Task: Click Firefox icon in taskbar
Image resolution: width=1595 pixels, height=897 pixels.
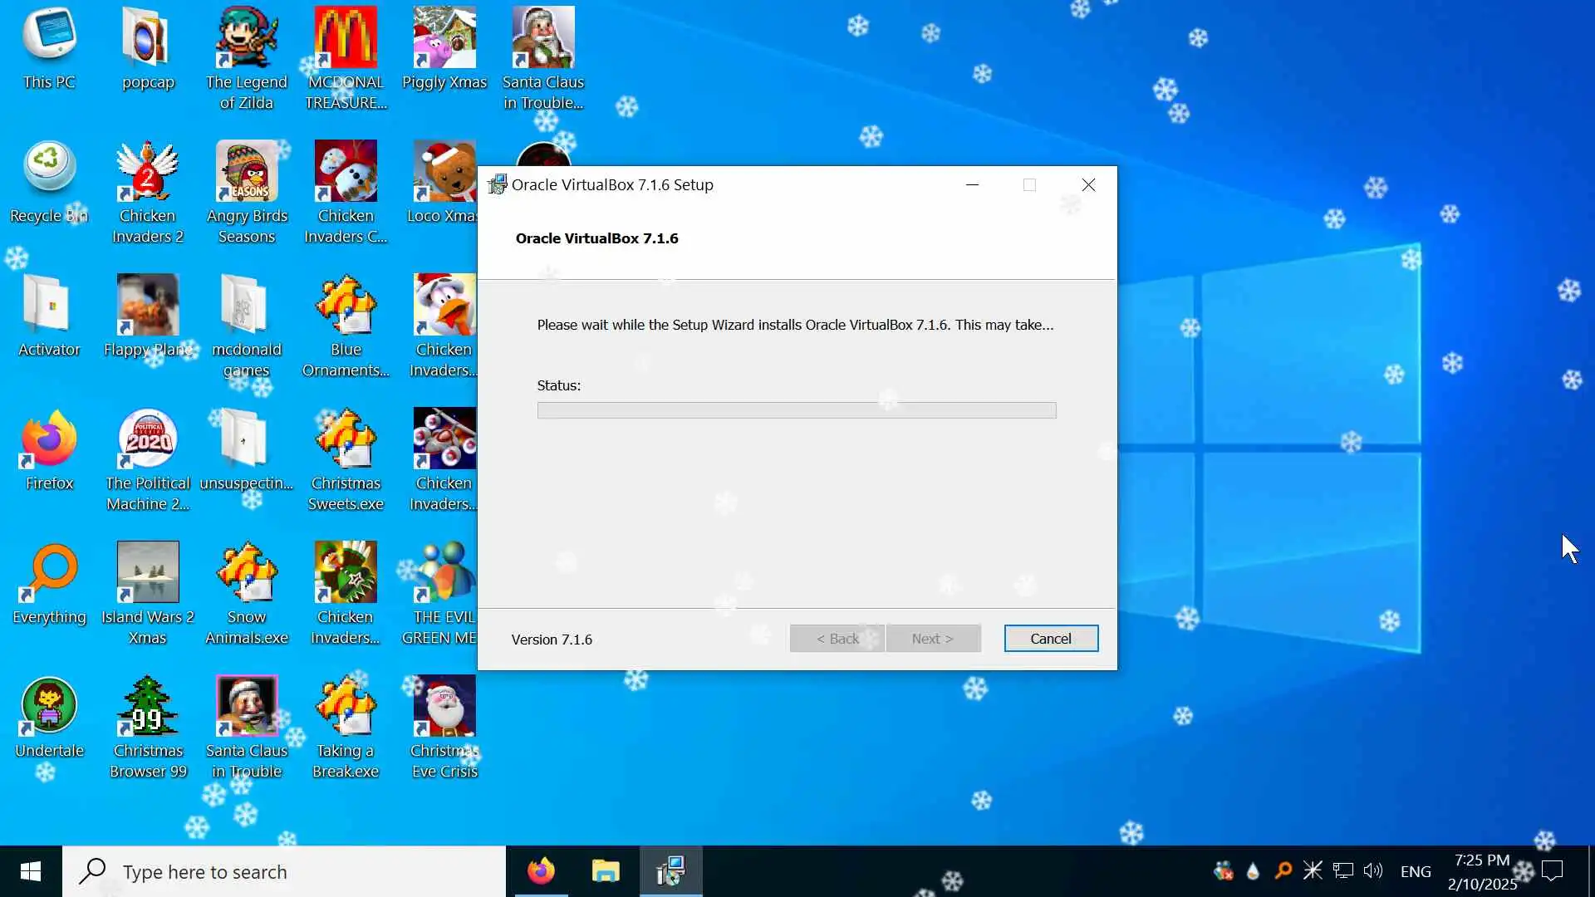Action: click(x=541, y=871)
